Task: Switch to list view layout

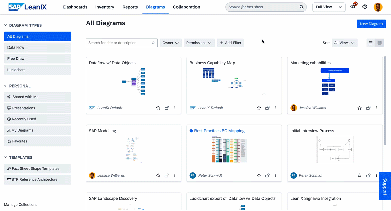Action: [x=371, y=43]
